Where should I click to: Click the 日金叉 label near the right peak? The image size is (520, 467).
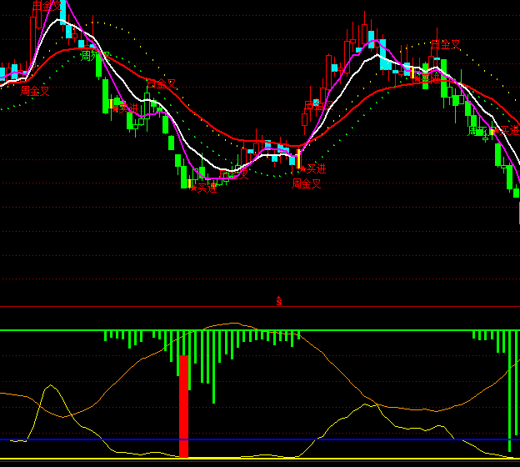(445, 44)
